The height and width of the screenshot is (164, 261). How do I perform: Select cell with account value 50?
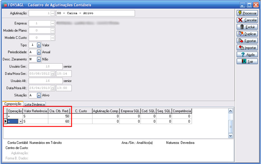click(59, 116)
